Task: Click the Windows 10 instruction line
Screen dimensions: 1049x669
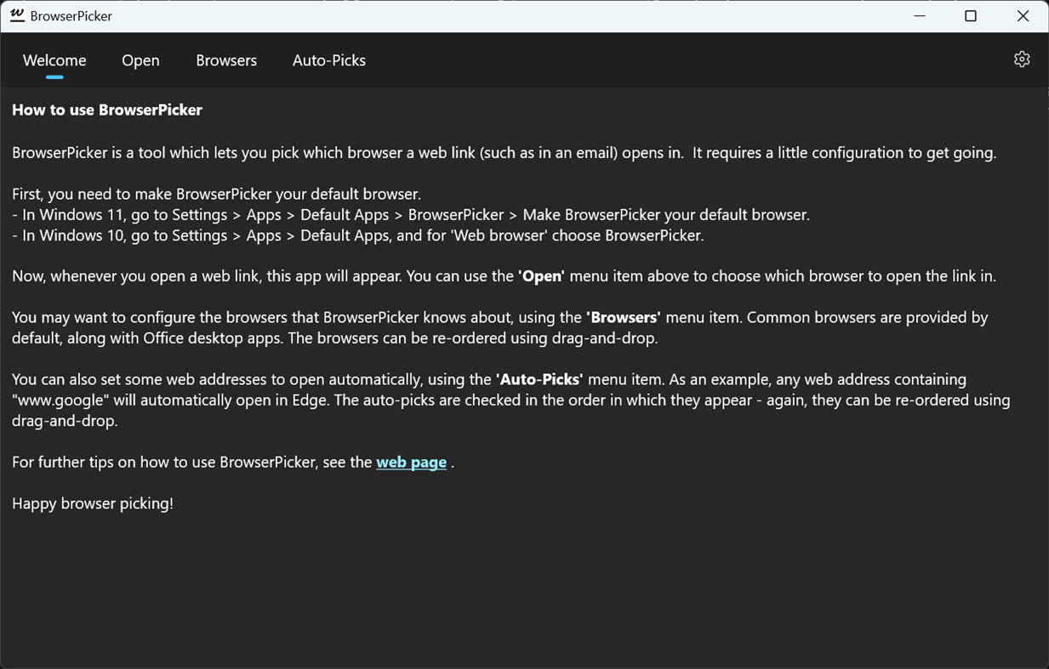Action: pyautogui.click(x=358, y=235)
